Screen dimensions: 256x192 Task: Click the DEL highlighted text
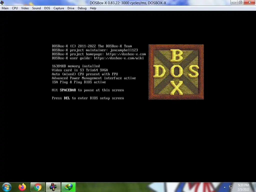click(x=67, y=98)
